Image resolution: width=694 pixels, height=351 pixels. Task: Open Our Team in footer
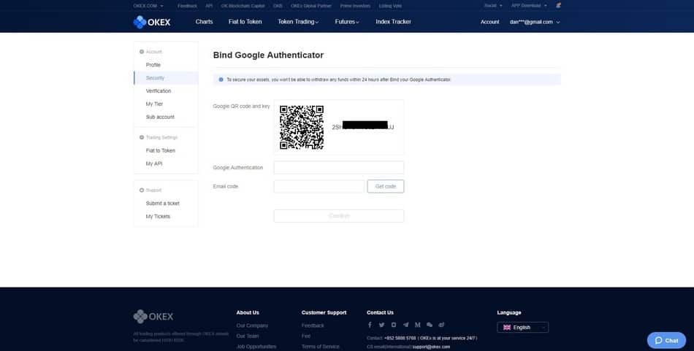coord(248,336)
